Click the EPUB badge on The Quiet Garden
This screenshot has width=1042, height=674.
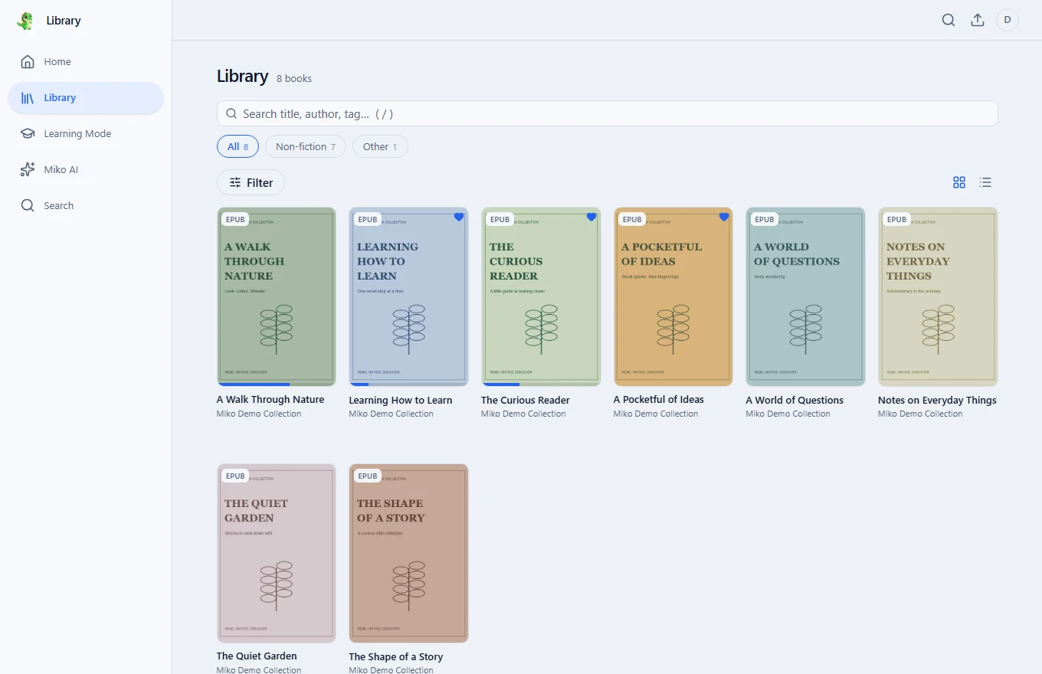click(235, 476)
